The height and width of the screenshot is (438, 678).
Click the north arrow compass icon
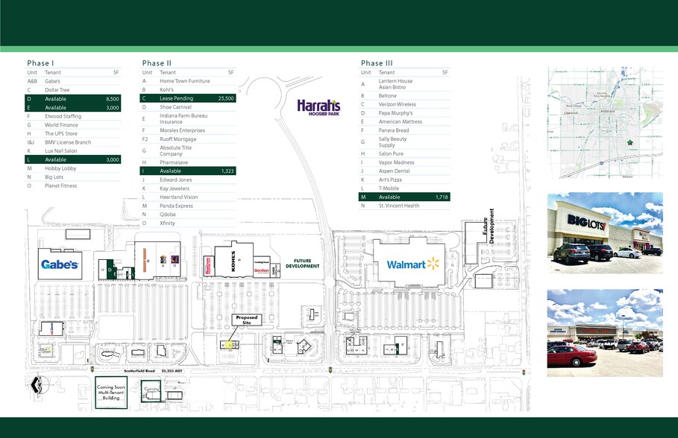(x=37, y=384)
